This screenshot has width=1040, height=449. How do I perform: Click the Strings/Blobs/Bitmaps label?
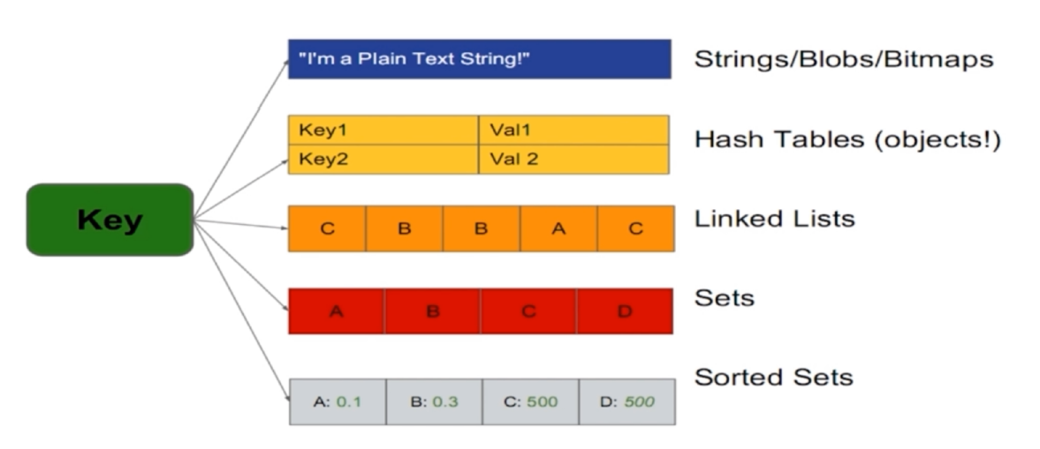click(x=844, y=60)
